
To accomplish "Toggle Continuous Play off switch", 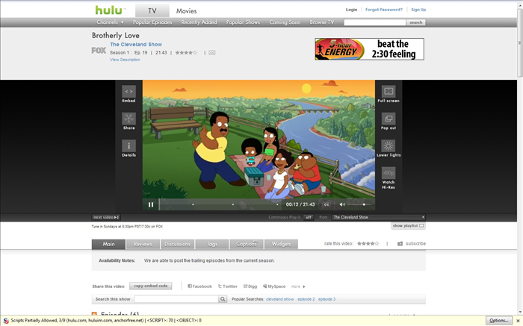I will tap(309, 217).
